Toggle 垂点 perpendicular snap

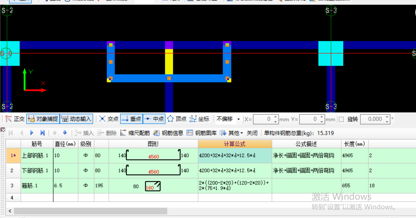[131, 119]
